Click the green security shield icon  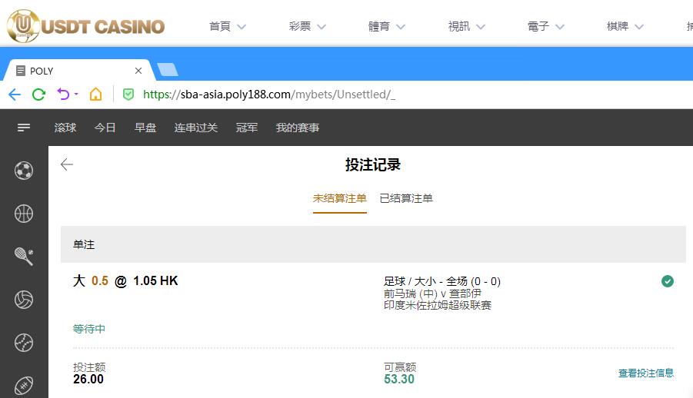point(128,94)
